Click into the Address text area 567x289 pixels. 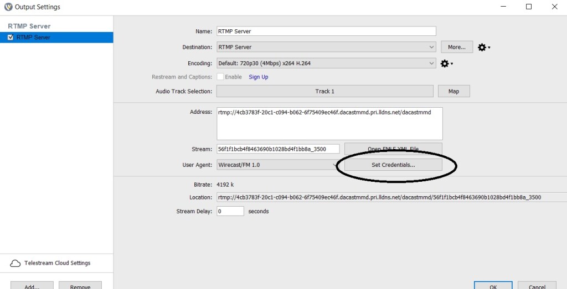[x=329, y=124]
